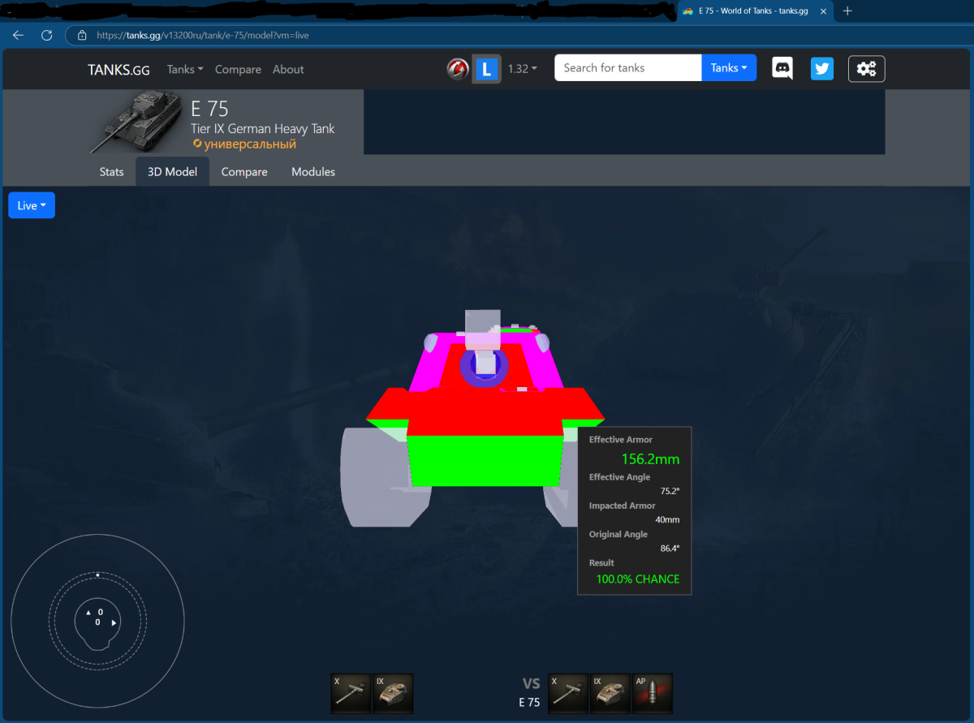The width and height of the screenshot is (974, 723).
Task: Open the blue Tanks search-type dropdown
Action: click(x=729, y=68)
